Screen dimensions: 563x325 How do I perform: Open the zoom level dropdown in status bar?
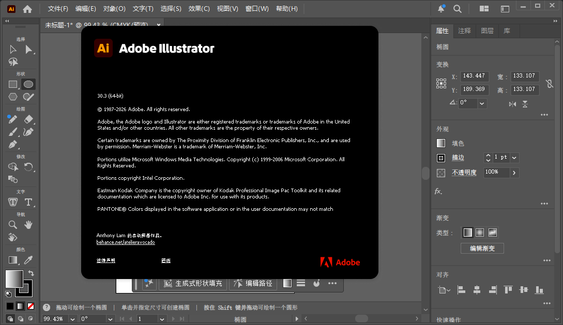point(73,319)
